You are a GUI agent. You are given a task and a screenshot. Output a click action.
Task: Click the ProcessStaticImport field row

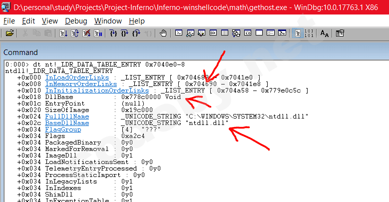pyautogui.click(x=81, y=175)
